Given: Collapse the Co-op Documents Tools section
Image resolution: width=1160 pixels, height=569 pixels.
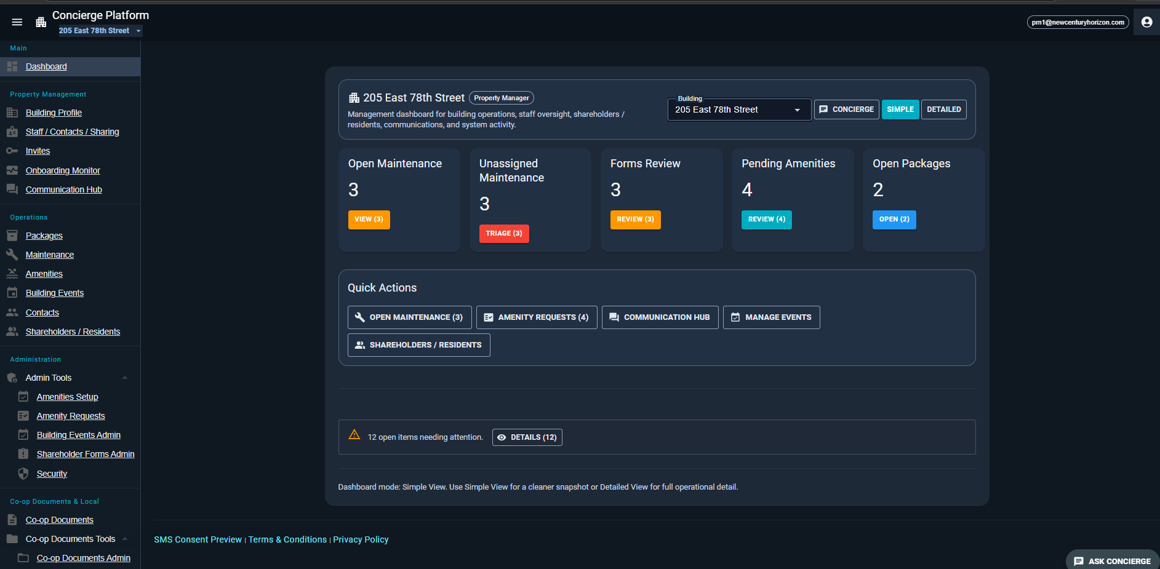Looking at the screenshot, I should coord(125,539).
